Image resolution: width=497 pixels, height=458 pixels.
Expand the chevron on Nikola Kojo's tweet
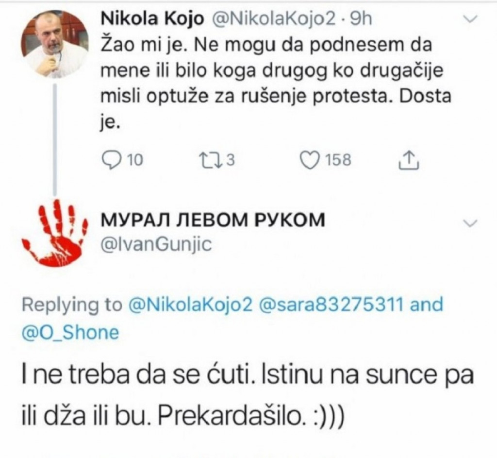pos(470,18)
